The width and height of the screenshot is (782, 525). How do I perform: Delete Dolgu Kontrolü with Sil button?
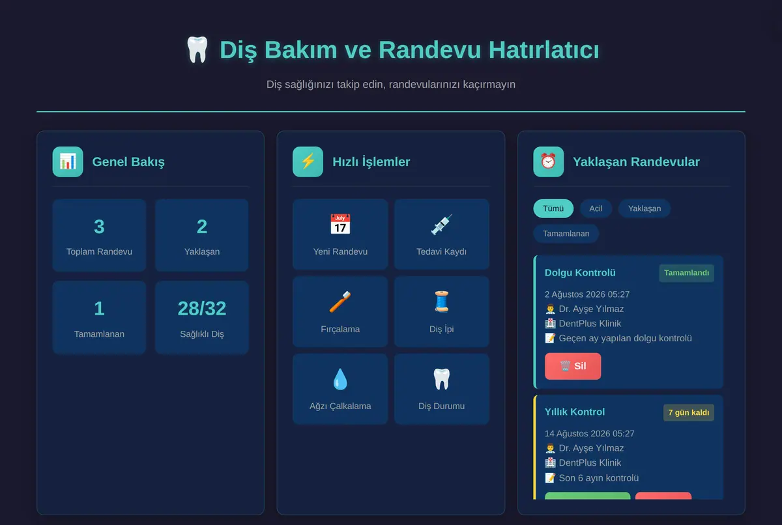tap(573, 366)
